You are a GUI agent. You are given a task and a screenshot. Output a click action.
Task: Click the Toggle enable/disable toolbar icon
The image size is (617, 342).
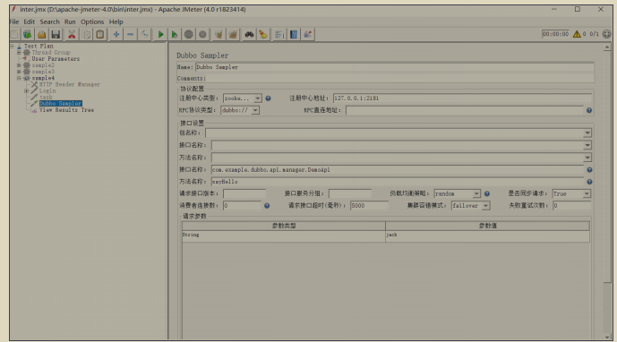[144, 35]
